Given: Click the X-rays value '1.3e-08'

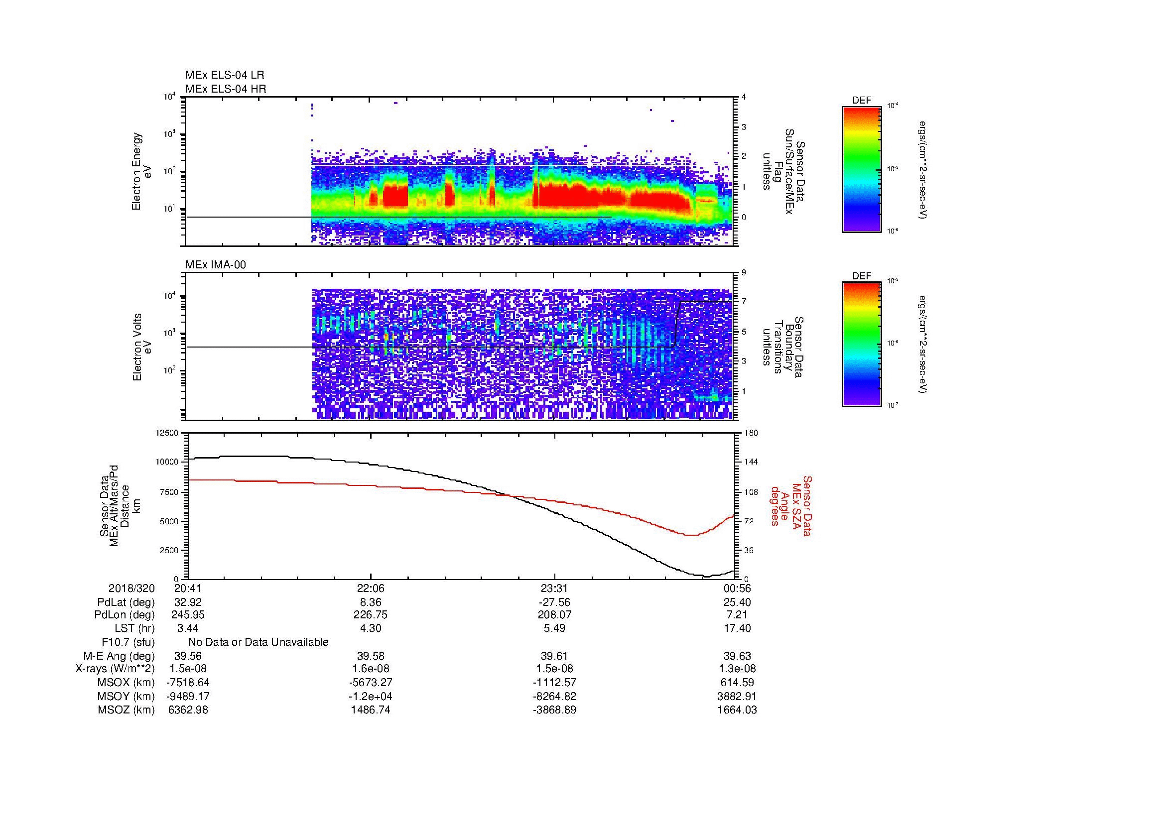Looking at the screenshot, I should click(737, 669).
